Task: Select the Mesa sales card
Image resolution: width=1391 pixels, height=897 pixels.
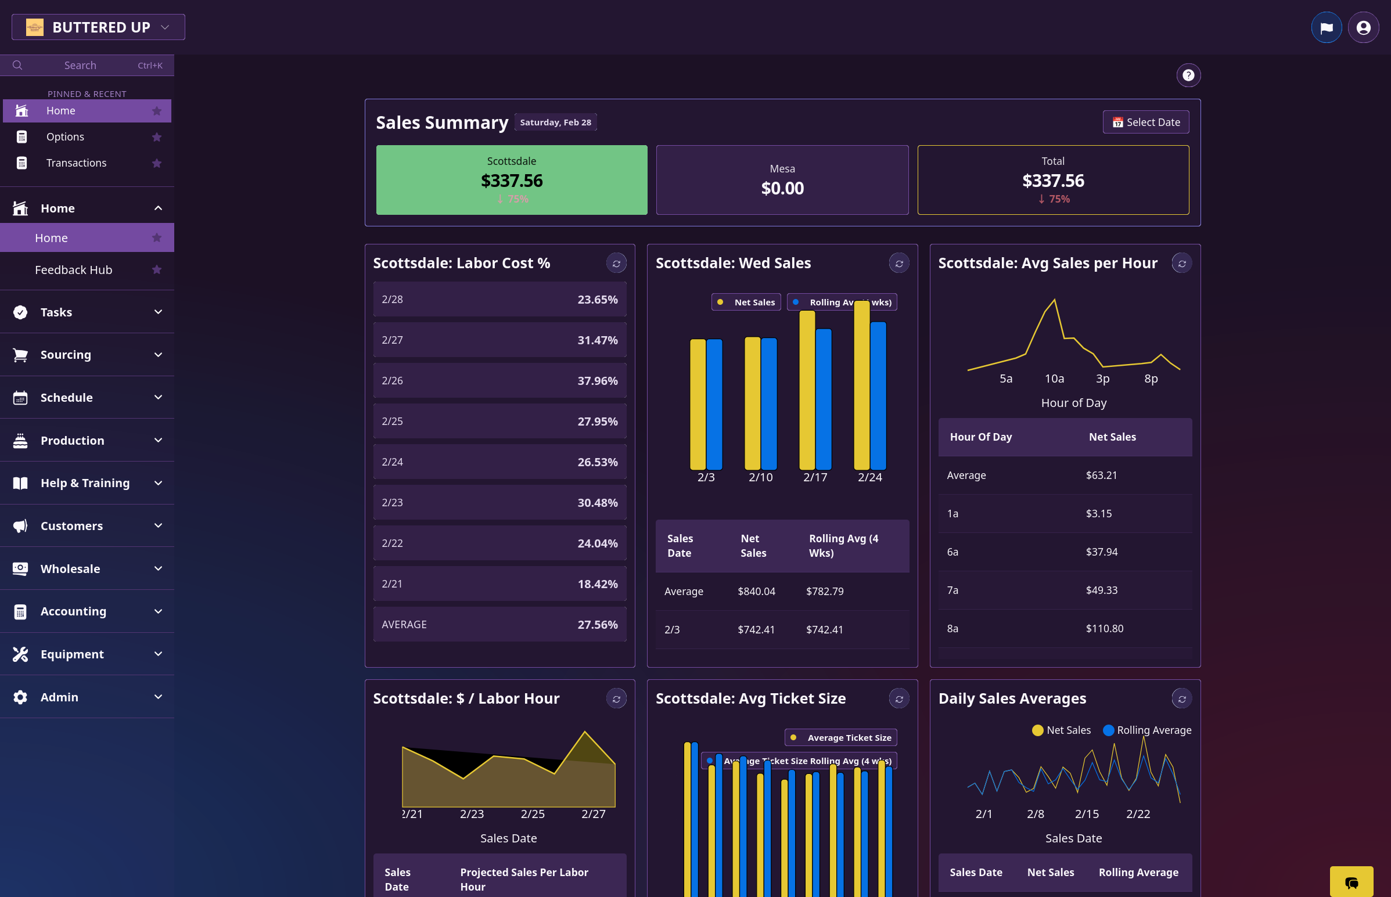Action: point(782,180)
